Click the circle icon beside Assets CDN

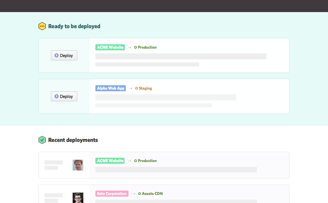[x=141, y=193]
